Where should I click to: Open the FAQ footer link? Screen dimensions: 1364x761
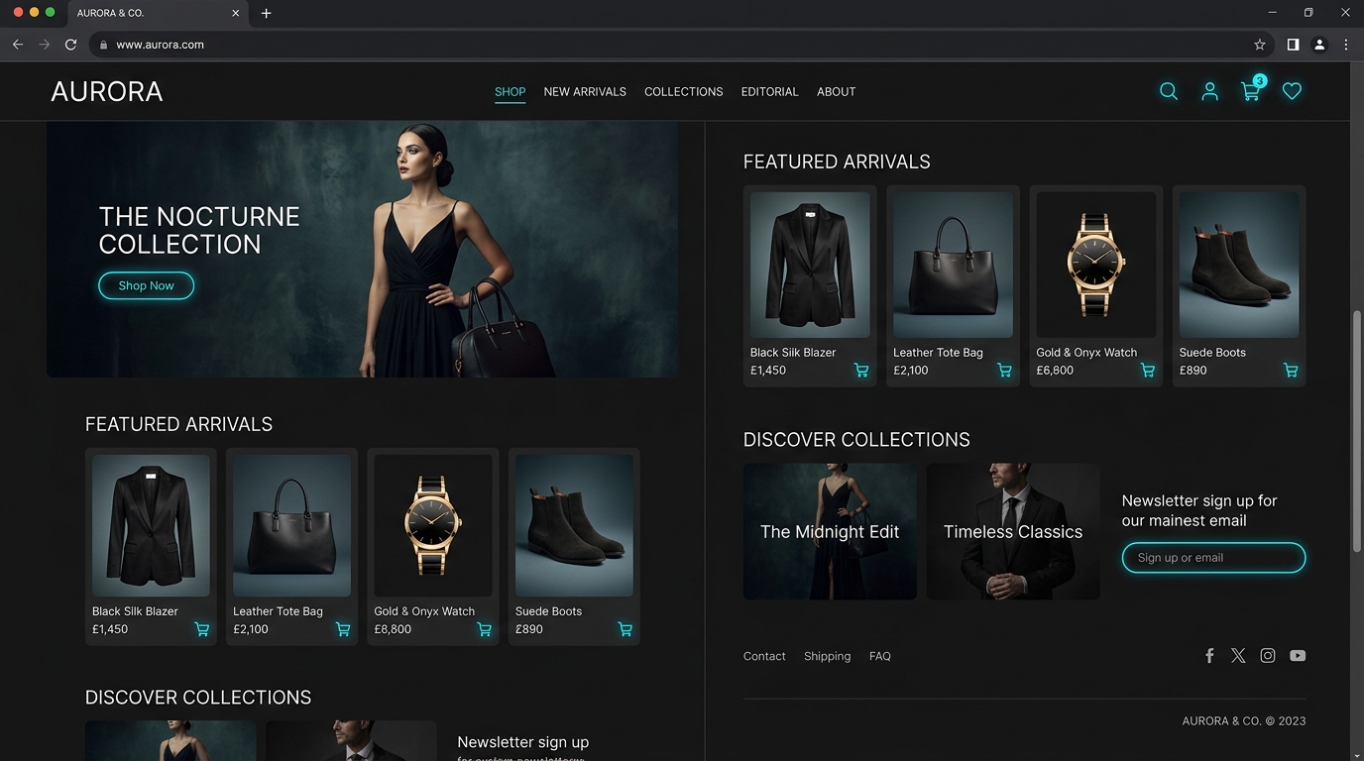tap(880, 656)
